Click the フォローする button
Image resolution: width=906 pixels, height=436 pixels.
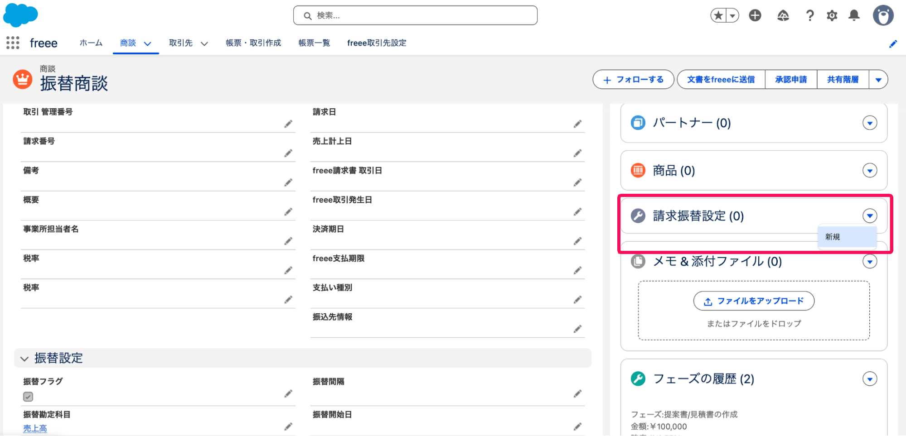pyautogui.click(x=633, y=80)
